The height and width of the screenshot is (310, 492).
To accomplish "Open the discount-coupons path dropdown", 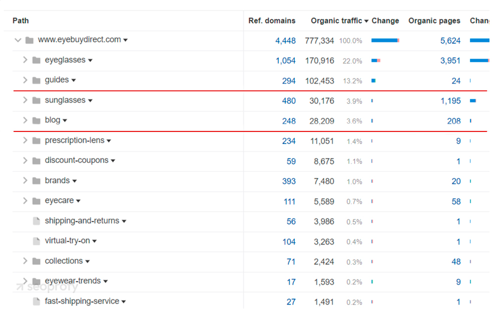I will tap(113, 161).
